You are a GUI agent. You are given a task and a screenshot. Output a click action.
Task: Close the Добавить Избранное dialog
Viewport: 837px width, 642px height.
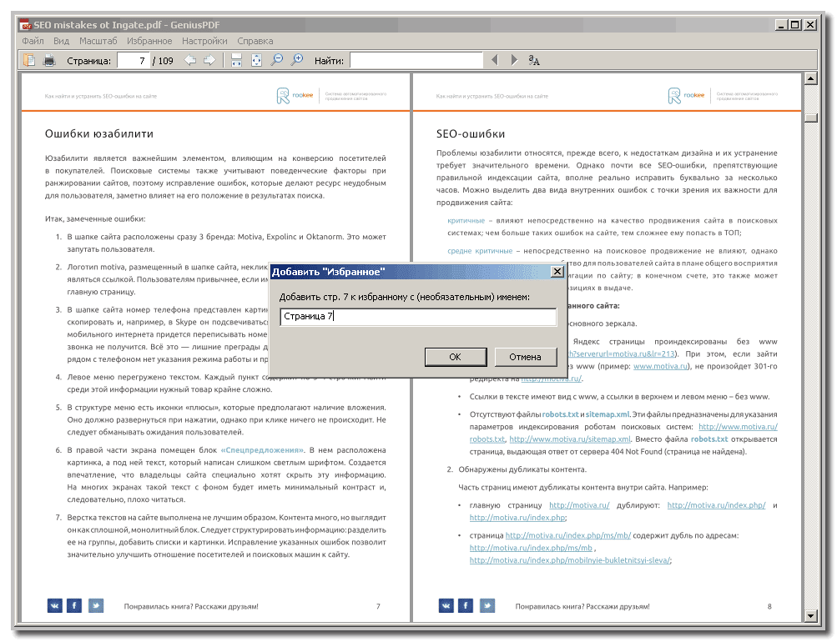point(557,272)
